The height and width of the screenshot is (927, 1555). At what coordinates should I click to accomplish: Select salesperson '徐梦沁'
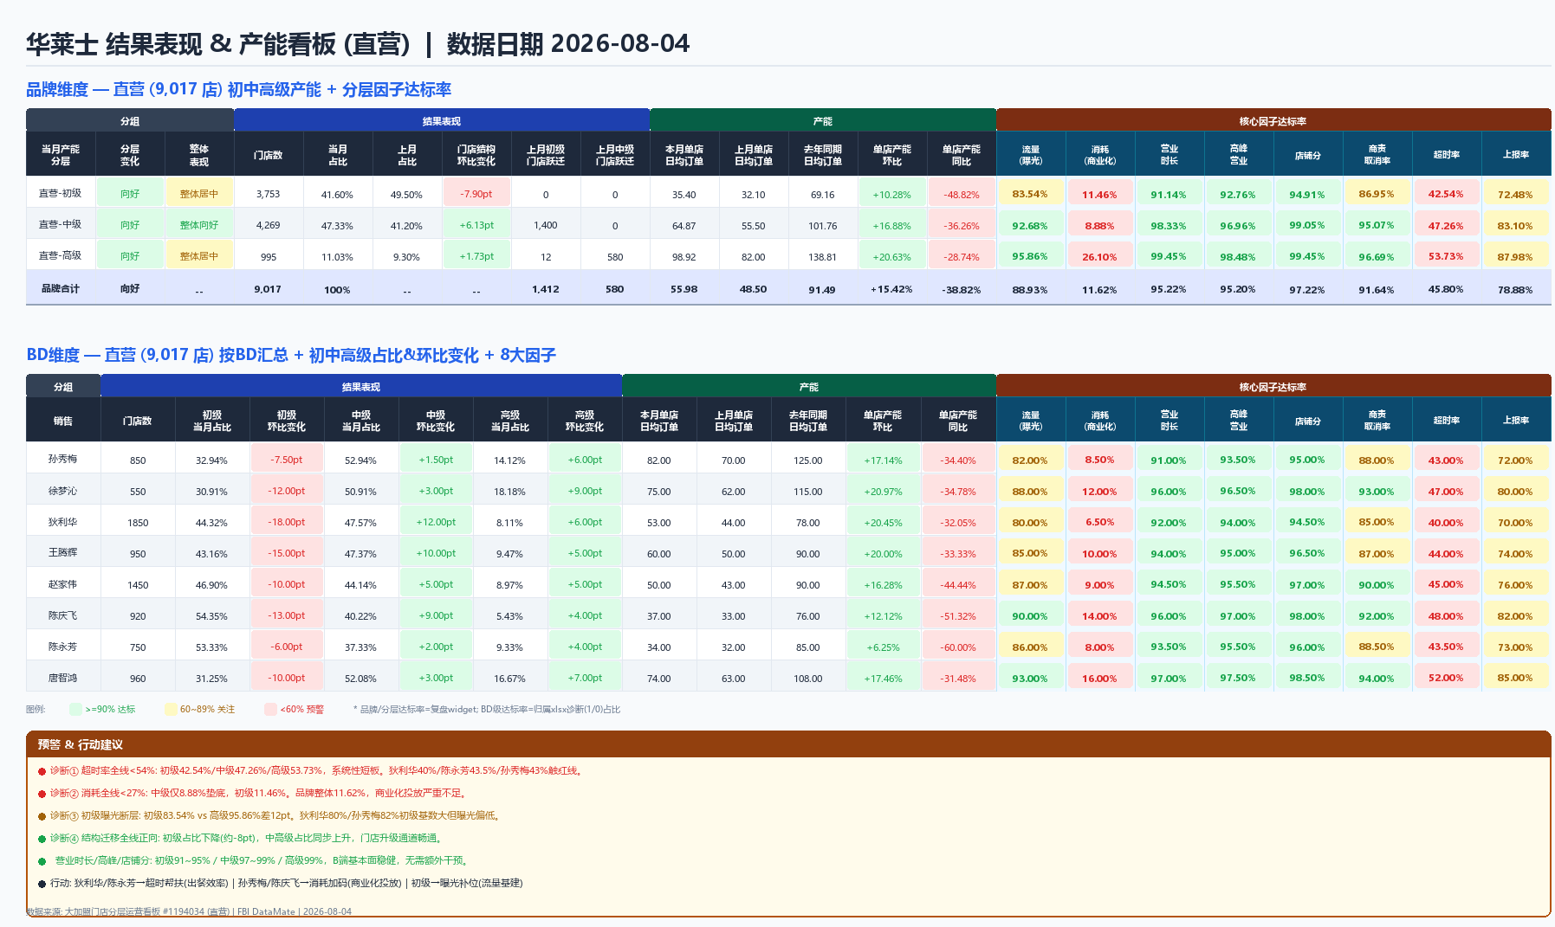pyautogui.click(x=63, y=491)
